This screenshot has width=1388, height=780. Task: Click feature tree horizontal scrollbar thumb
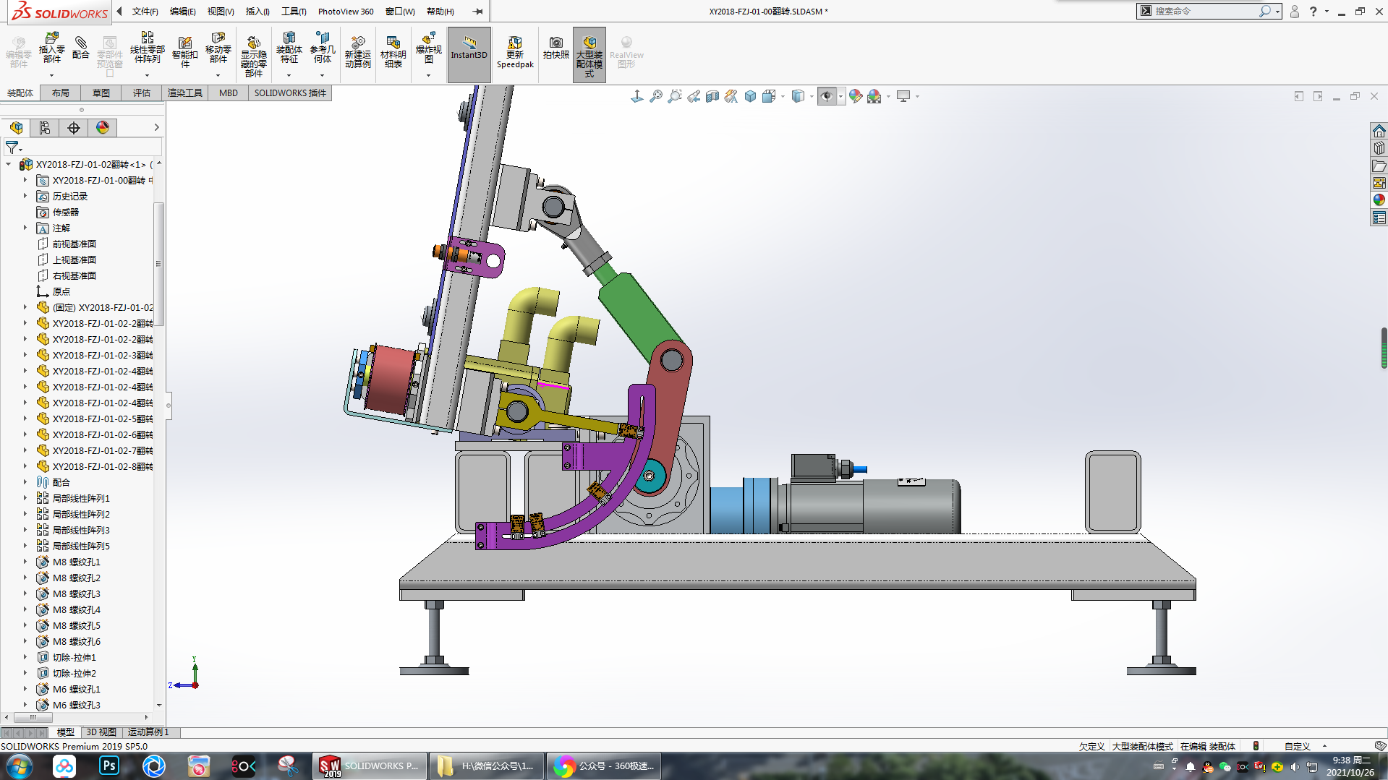pyautogui.click(x=33, y=717)
